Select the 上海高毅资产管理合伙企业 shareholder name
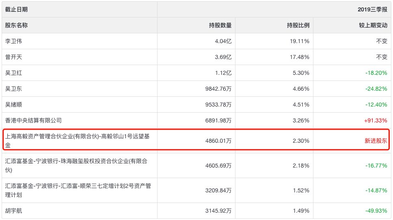The image size is (393, 220). pos(77,141)
